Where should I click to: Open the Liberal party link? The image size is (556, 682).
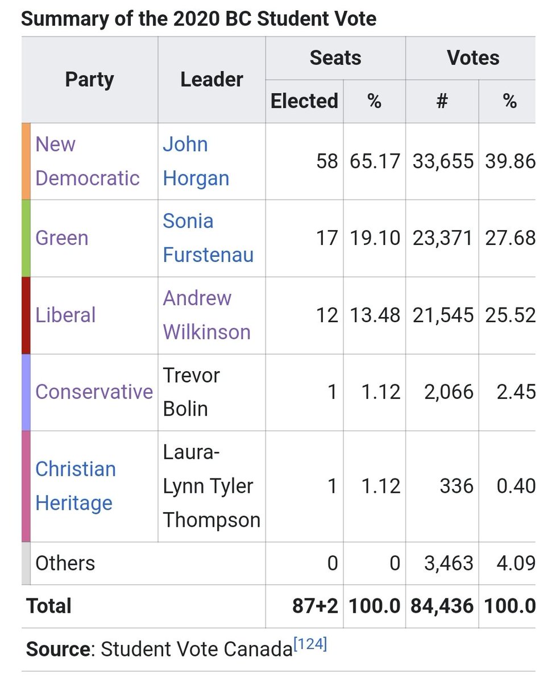click(65, 315)
